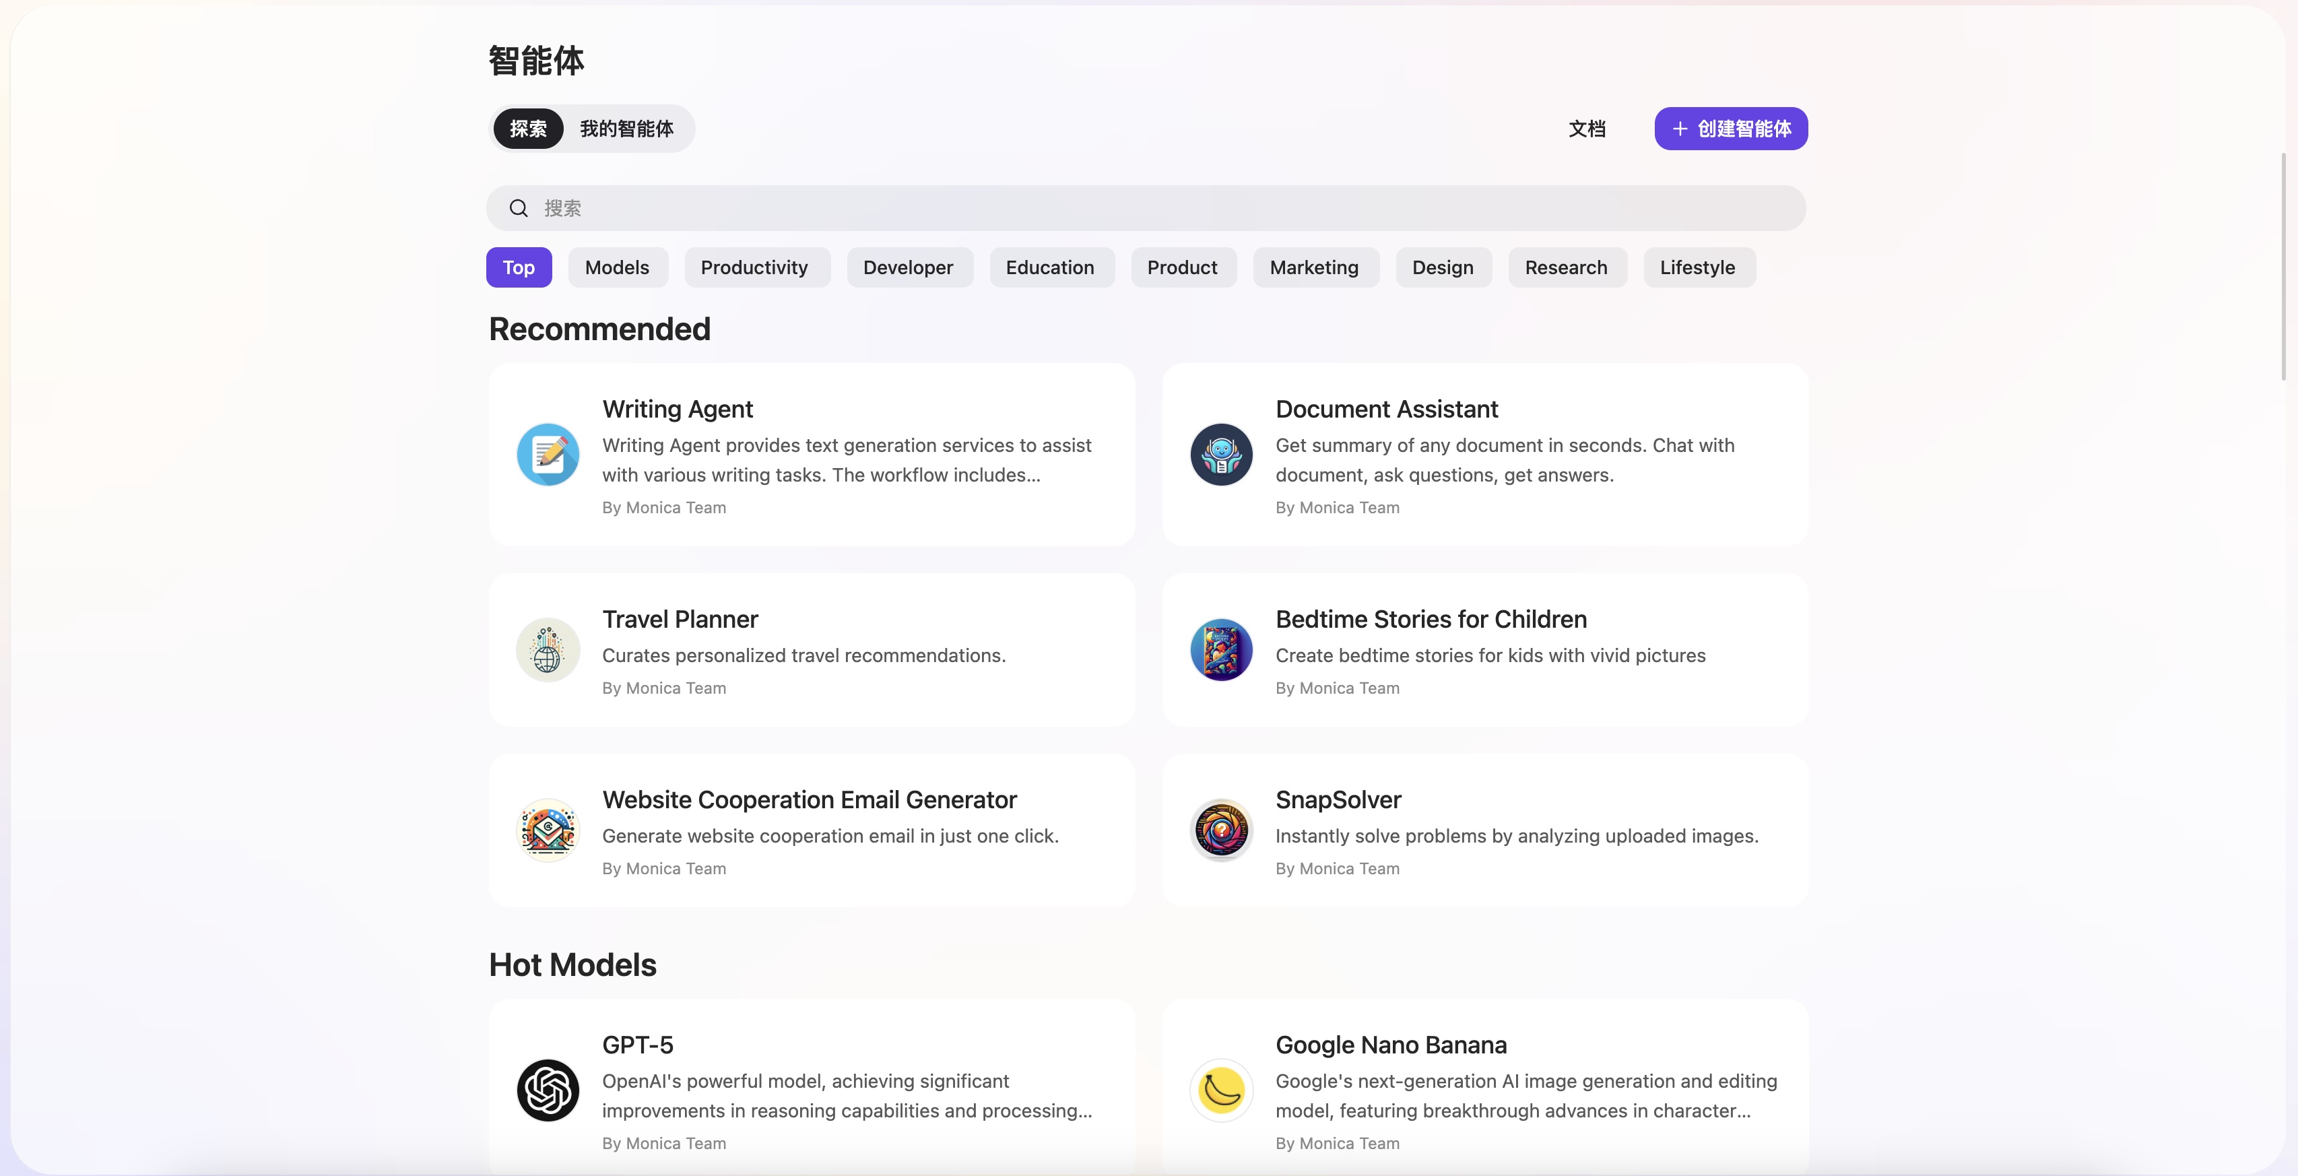Select the Productivity category chip

pyautogui.click(x=754, y=267)
